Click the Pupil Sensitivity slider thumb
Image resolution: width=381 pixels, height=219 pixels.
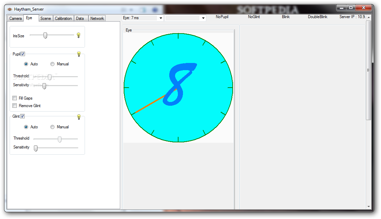(44, 86)
